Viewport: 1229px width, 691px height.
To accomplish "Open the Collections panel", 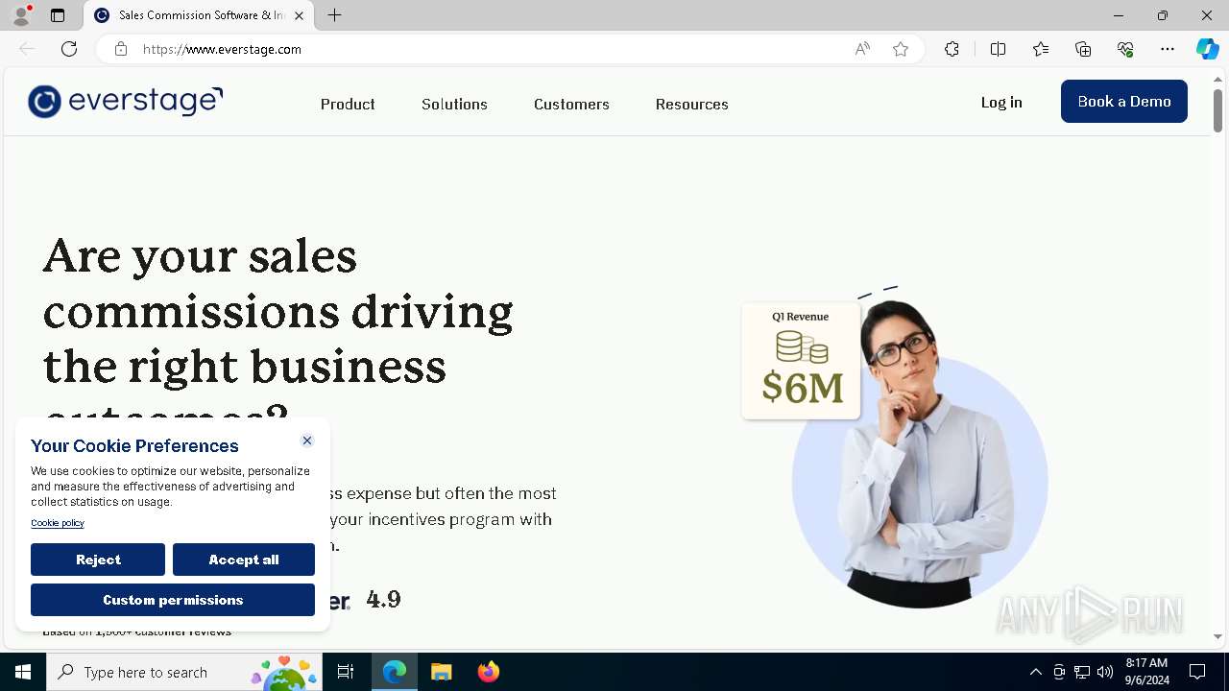I will [1083, 49].
